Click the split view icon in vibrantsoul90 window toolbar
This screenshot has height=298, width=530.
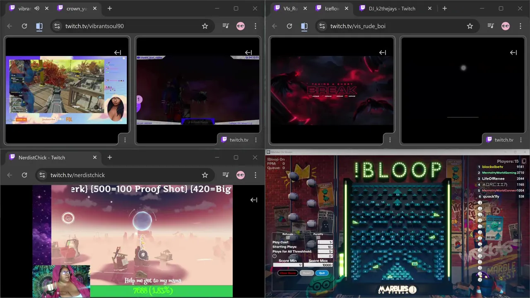click(39, 26)
